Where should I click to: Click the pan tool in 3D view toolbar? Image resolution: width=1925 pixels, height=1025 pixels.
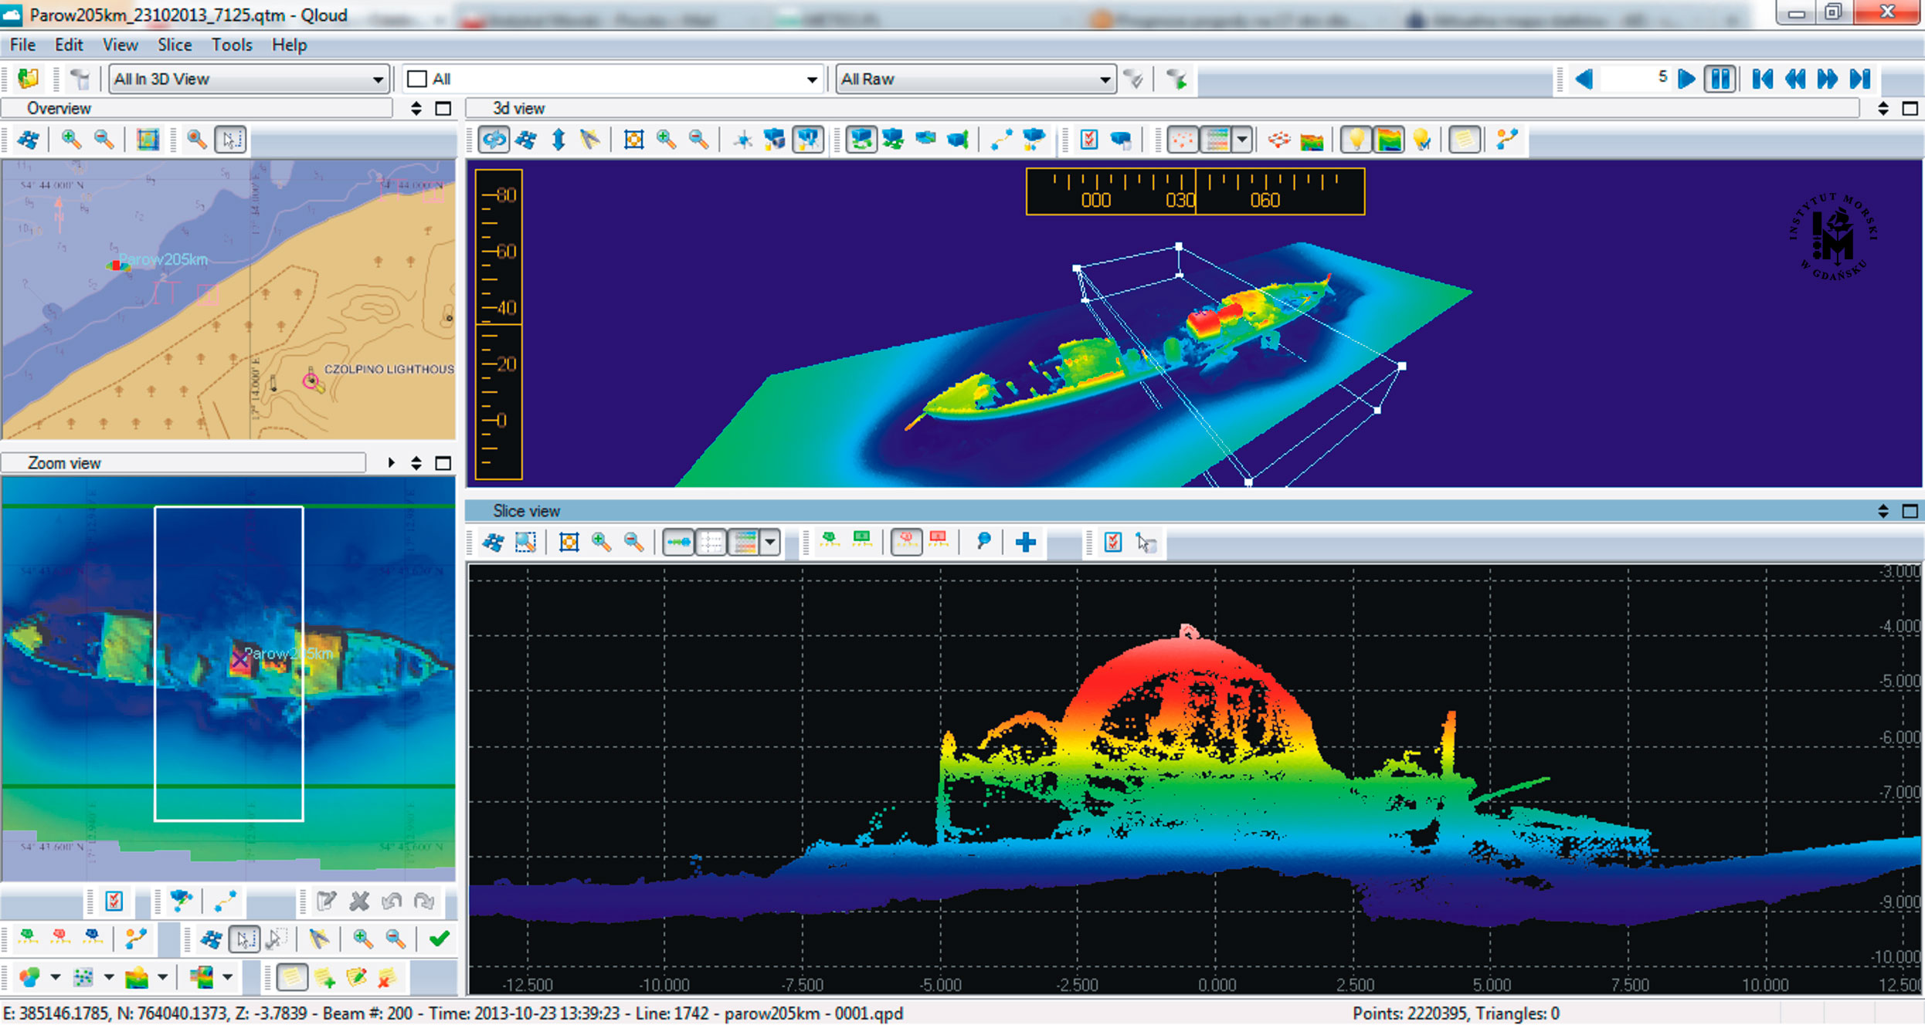[526, 140]
